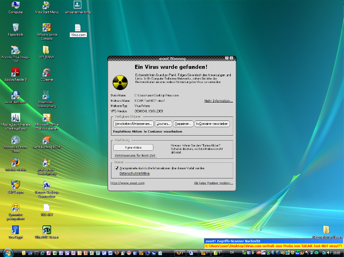Open the 103_PANA folder icon
Viewport: 344px width, 257px height.
47,52
